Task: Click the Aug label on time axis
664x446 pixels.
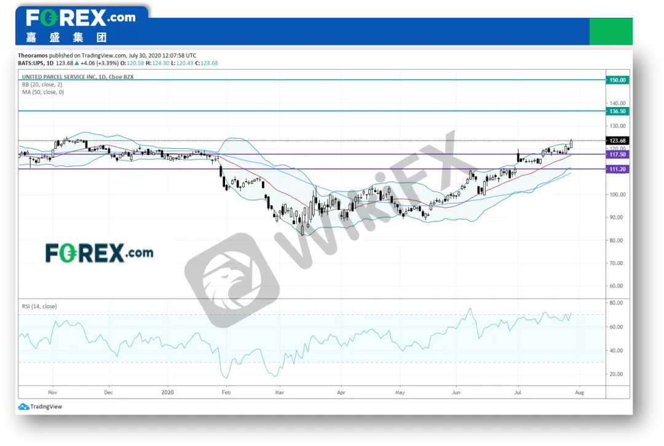Action: [x=579, y=392]
